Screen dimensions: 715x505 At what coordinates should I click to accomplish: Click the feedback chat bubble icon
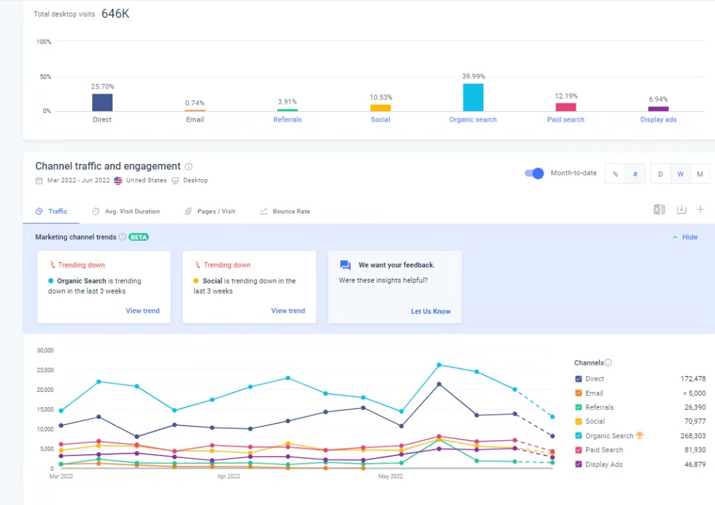pos(345,265)
